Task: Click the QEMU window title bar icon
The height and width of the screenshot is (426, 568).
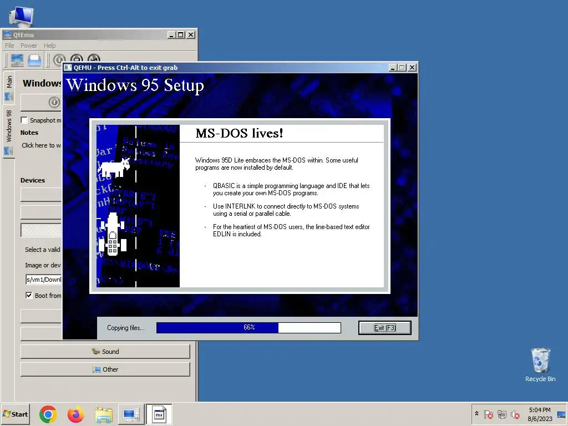Action: pos(68,67)
